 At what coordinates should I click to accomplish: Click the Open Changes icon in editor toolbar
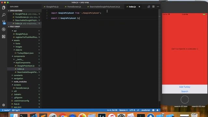coord(149,6)
